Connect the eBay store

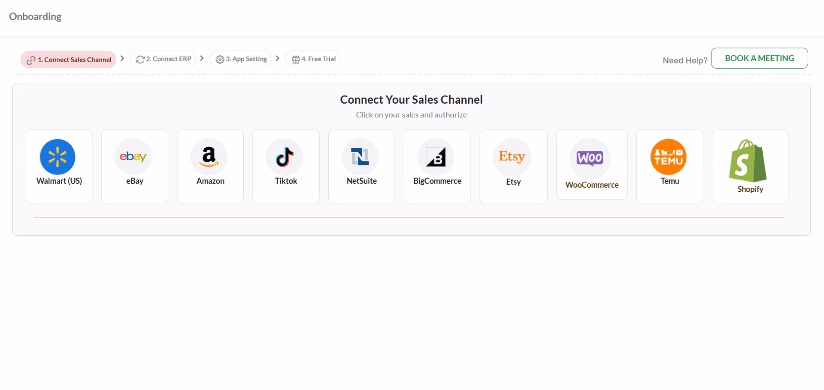(134, 166)
